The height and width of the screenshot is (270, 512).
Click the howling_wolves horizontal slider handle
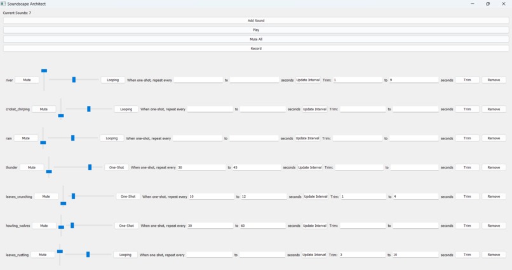coord(72,226)
